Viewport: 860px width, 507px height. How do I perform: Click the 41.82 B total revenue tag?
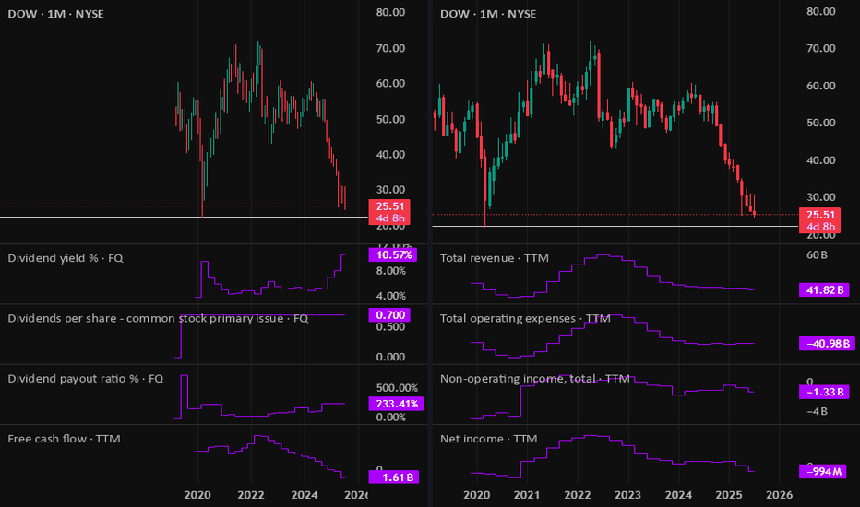pos(824,290)
